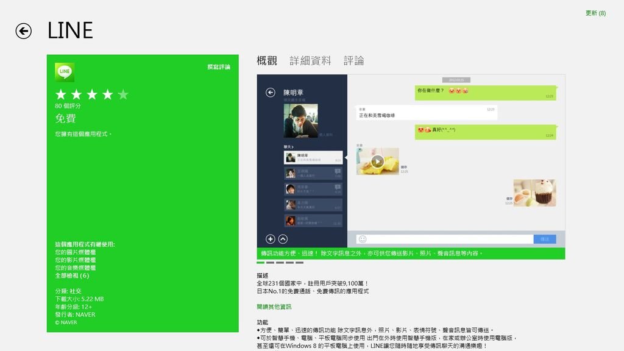Click the up-arrow circle icon in chat preview
This screenshot has width=624, height=351.
pos(283,239)
